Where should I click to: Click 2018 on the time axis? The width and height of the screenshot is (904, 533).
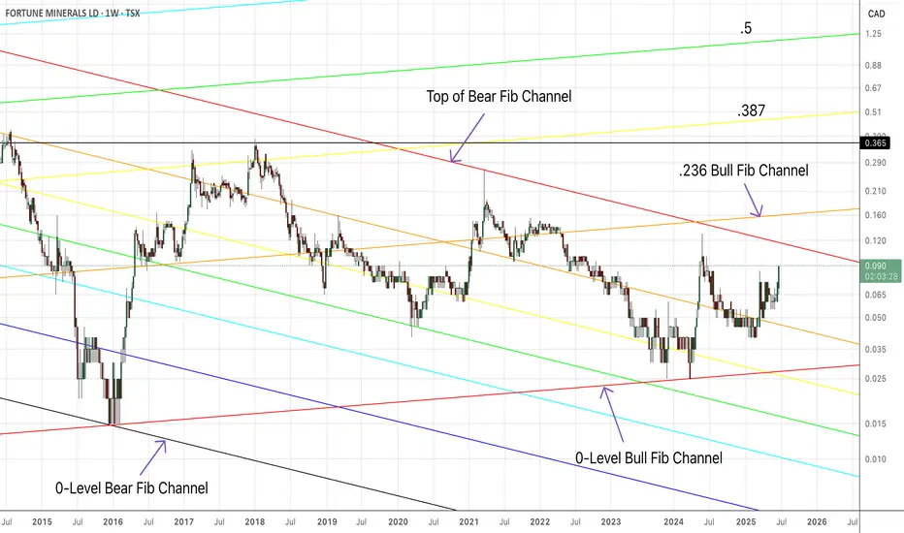click(x=255, y=522)
